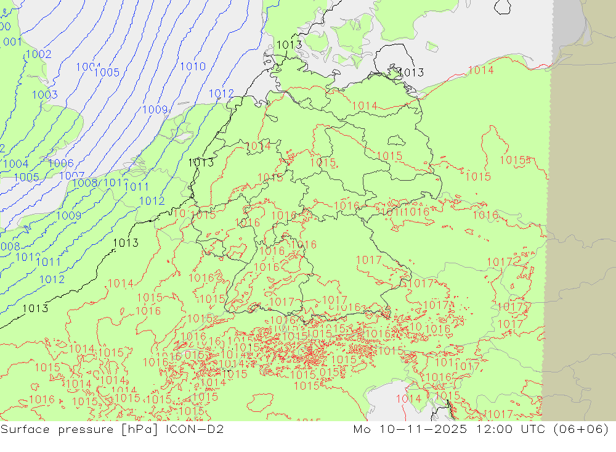Click the "(06+06)" forecast step text
Viewport: 616px width, 452px height.
tap(581, 429)
